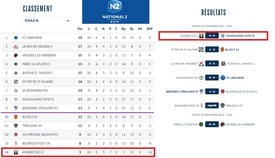Click the Paris 13 Atletico standings logo
Screen dimensions: 275x158
click(x=16, y=64)
